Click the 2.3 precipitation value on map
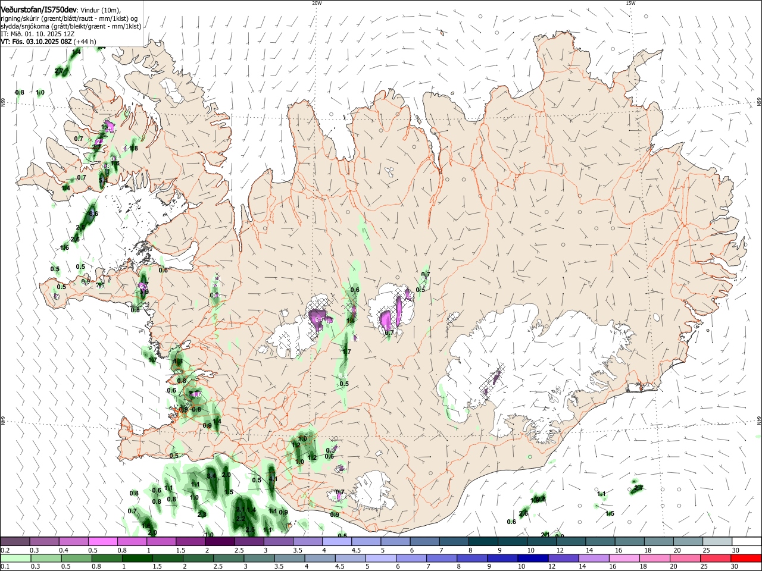The image size is (762, 571). pos(202,514)
